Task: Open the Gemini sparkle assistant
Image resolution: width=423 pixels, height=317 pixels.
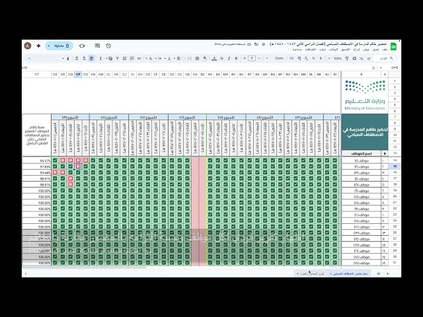Action: (x=38, y=46)
